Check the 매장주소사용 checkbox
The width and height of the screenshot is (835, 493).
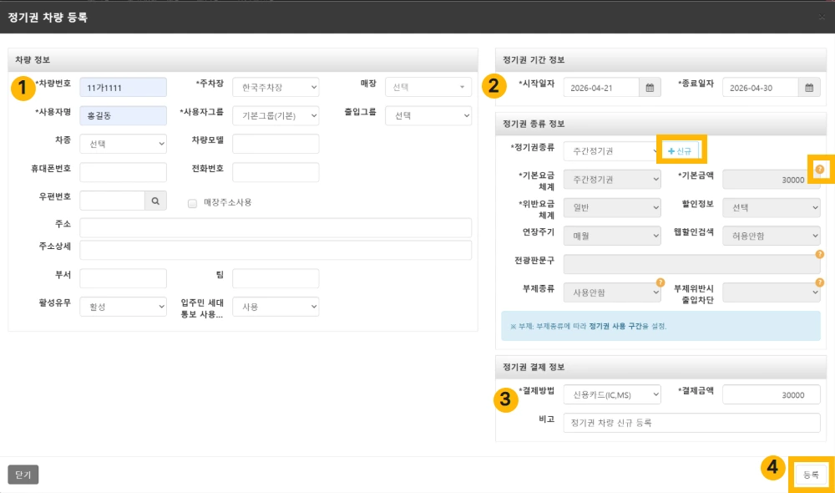pos(192,203)
